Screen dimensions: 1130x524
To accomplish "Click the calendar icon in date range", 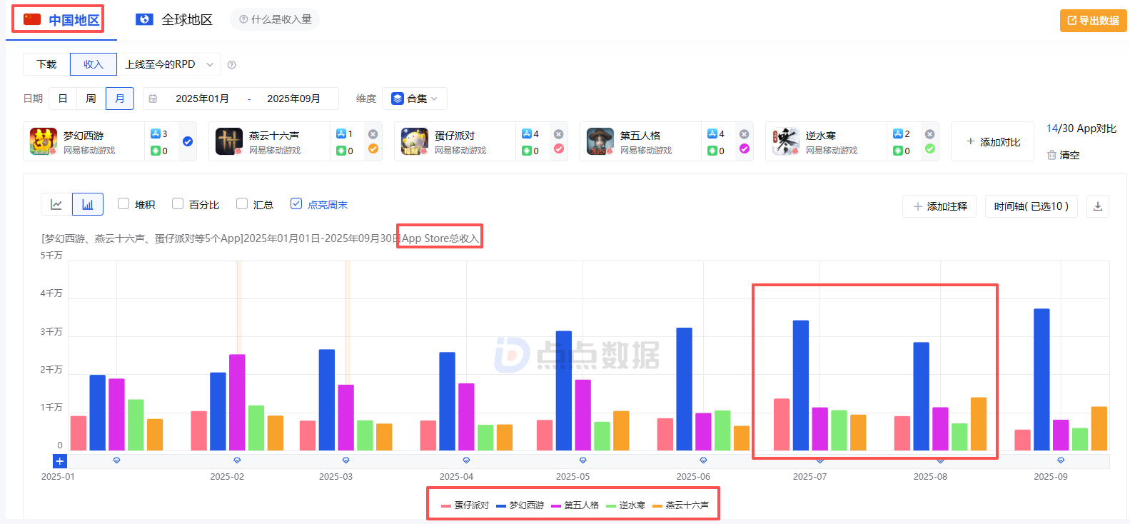I will [153, 99].
